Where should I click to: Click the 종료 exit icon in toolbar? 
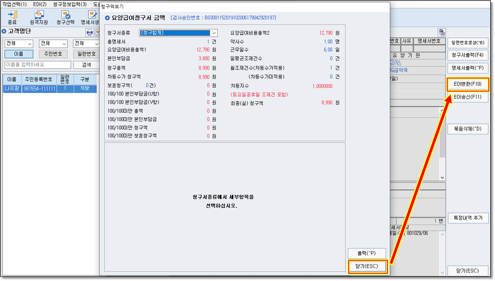click(12, 15)
